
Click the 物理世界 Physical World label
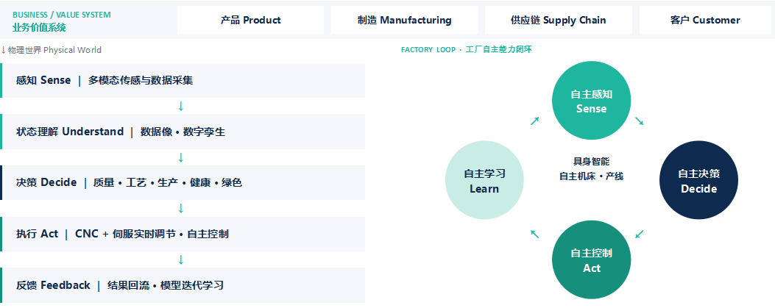[54, 50]
